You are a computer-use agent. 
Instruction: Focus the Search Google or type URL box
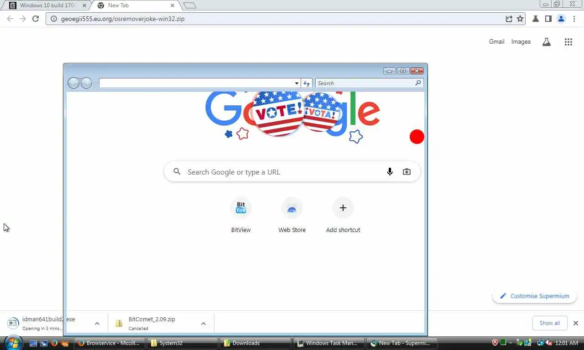coord(292,172)
